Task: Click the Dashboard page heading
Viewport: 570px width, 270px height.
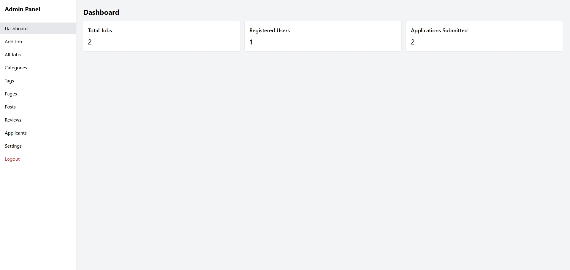Action: (x=101, y=12)
